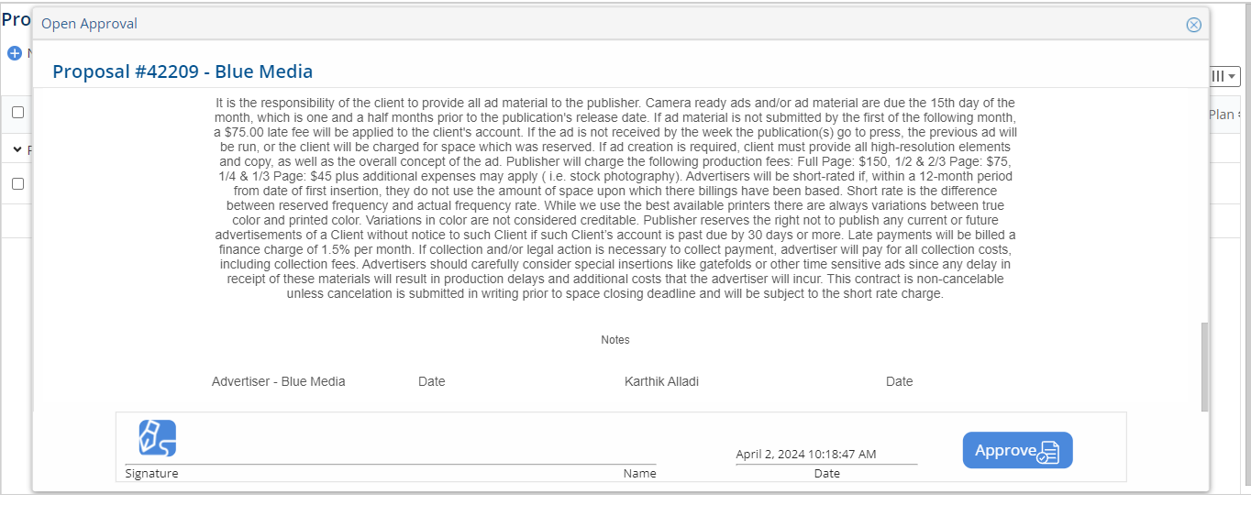Tick the first proposal row checkbox
The height and width of the screenshot is (505, 1251).
(x=17, y=183)
